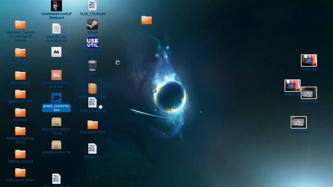Image resolution: width=333 pixels, height=187 pixels.
Task: Open the Trash bin icon
Action: (x=93, y=65)
